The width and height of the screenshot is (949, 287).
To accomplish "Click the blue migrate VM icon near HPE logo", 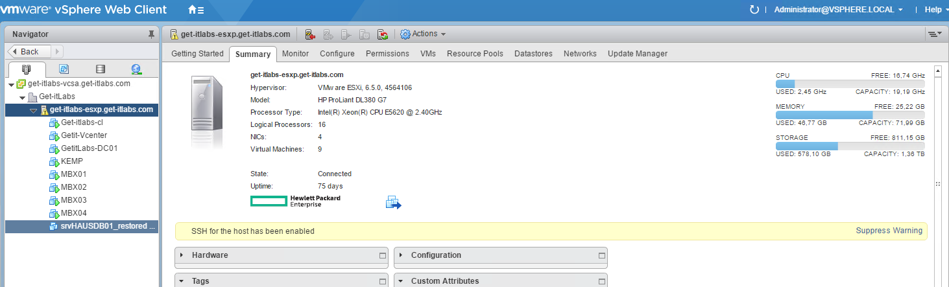I will 394,203.
